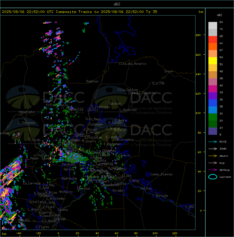Click the 'Agrelo' map label
The height and width of the screenshot is (237, 234).
[69, 169]
